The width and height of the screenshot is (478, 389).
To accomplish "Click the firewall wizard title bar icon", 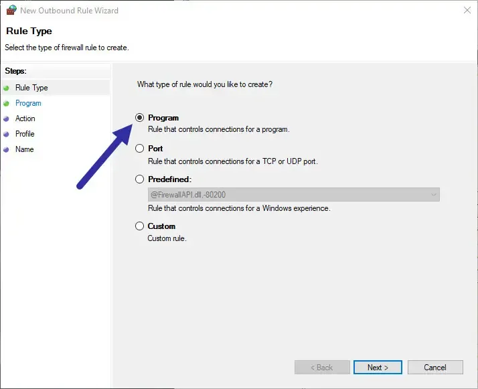I will pos(11,10).
